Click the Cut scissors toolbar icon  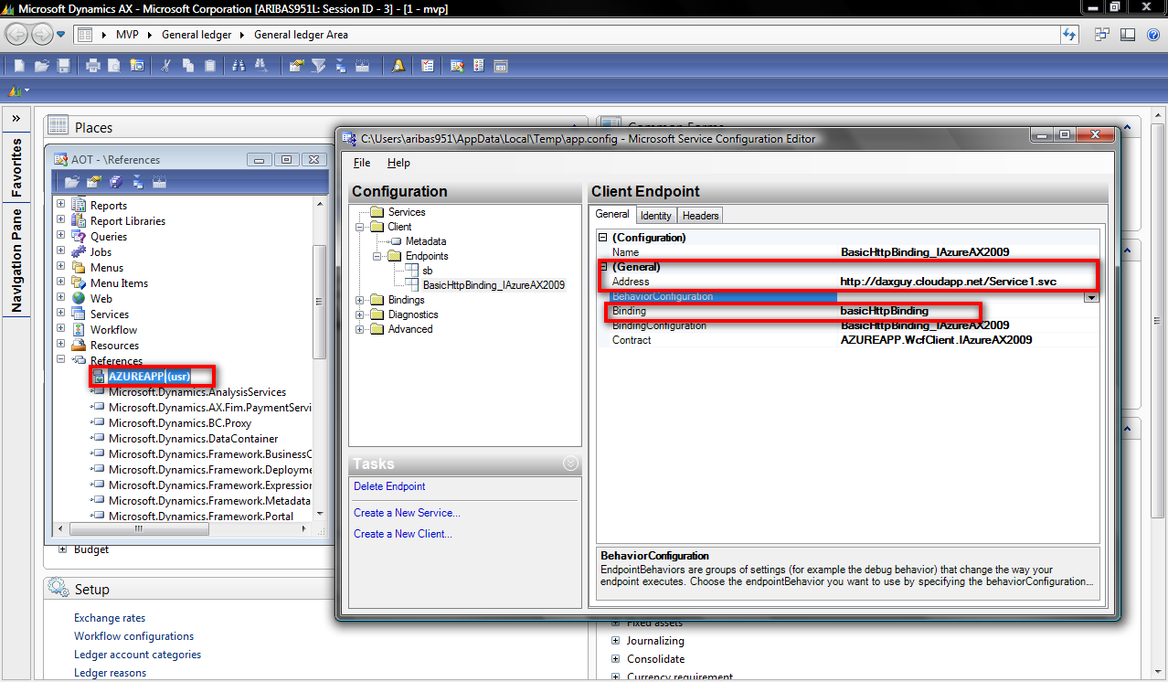[165, 66]
